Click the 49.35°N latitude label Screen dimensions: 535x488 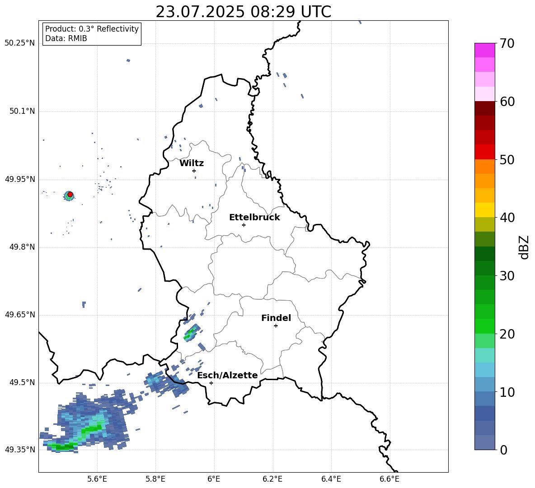pyautogui.click(x=20, y=450)
